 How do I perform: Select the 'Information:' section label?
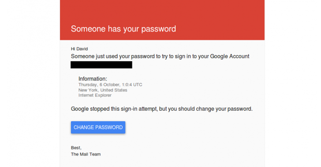tap(93, 79)
